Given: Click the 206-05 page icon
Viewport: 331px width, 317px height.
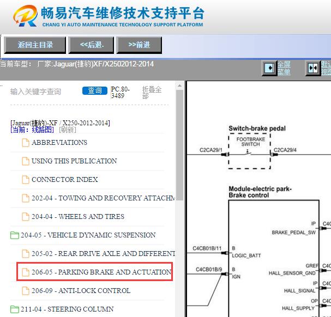Looking at the screenshot, I should coord(26,272).
